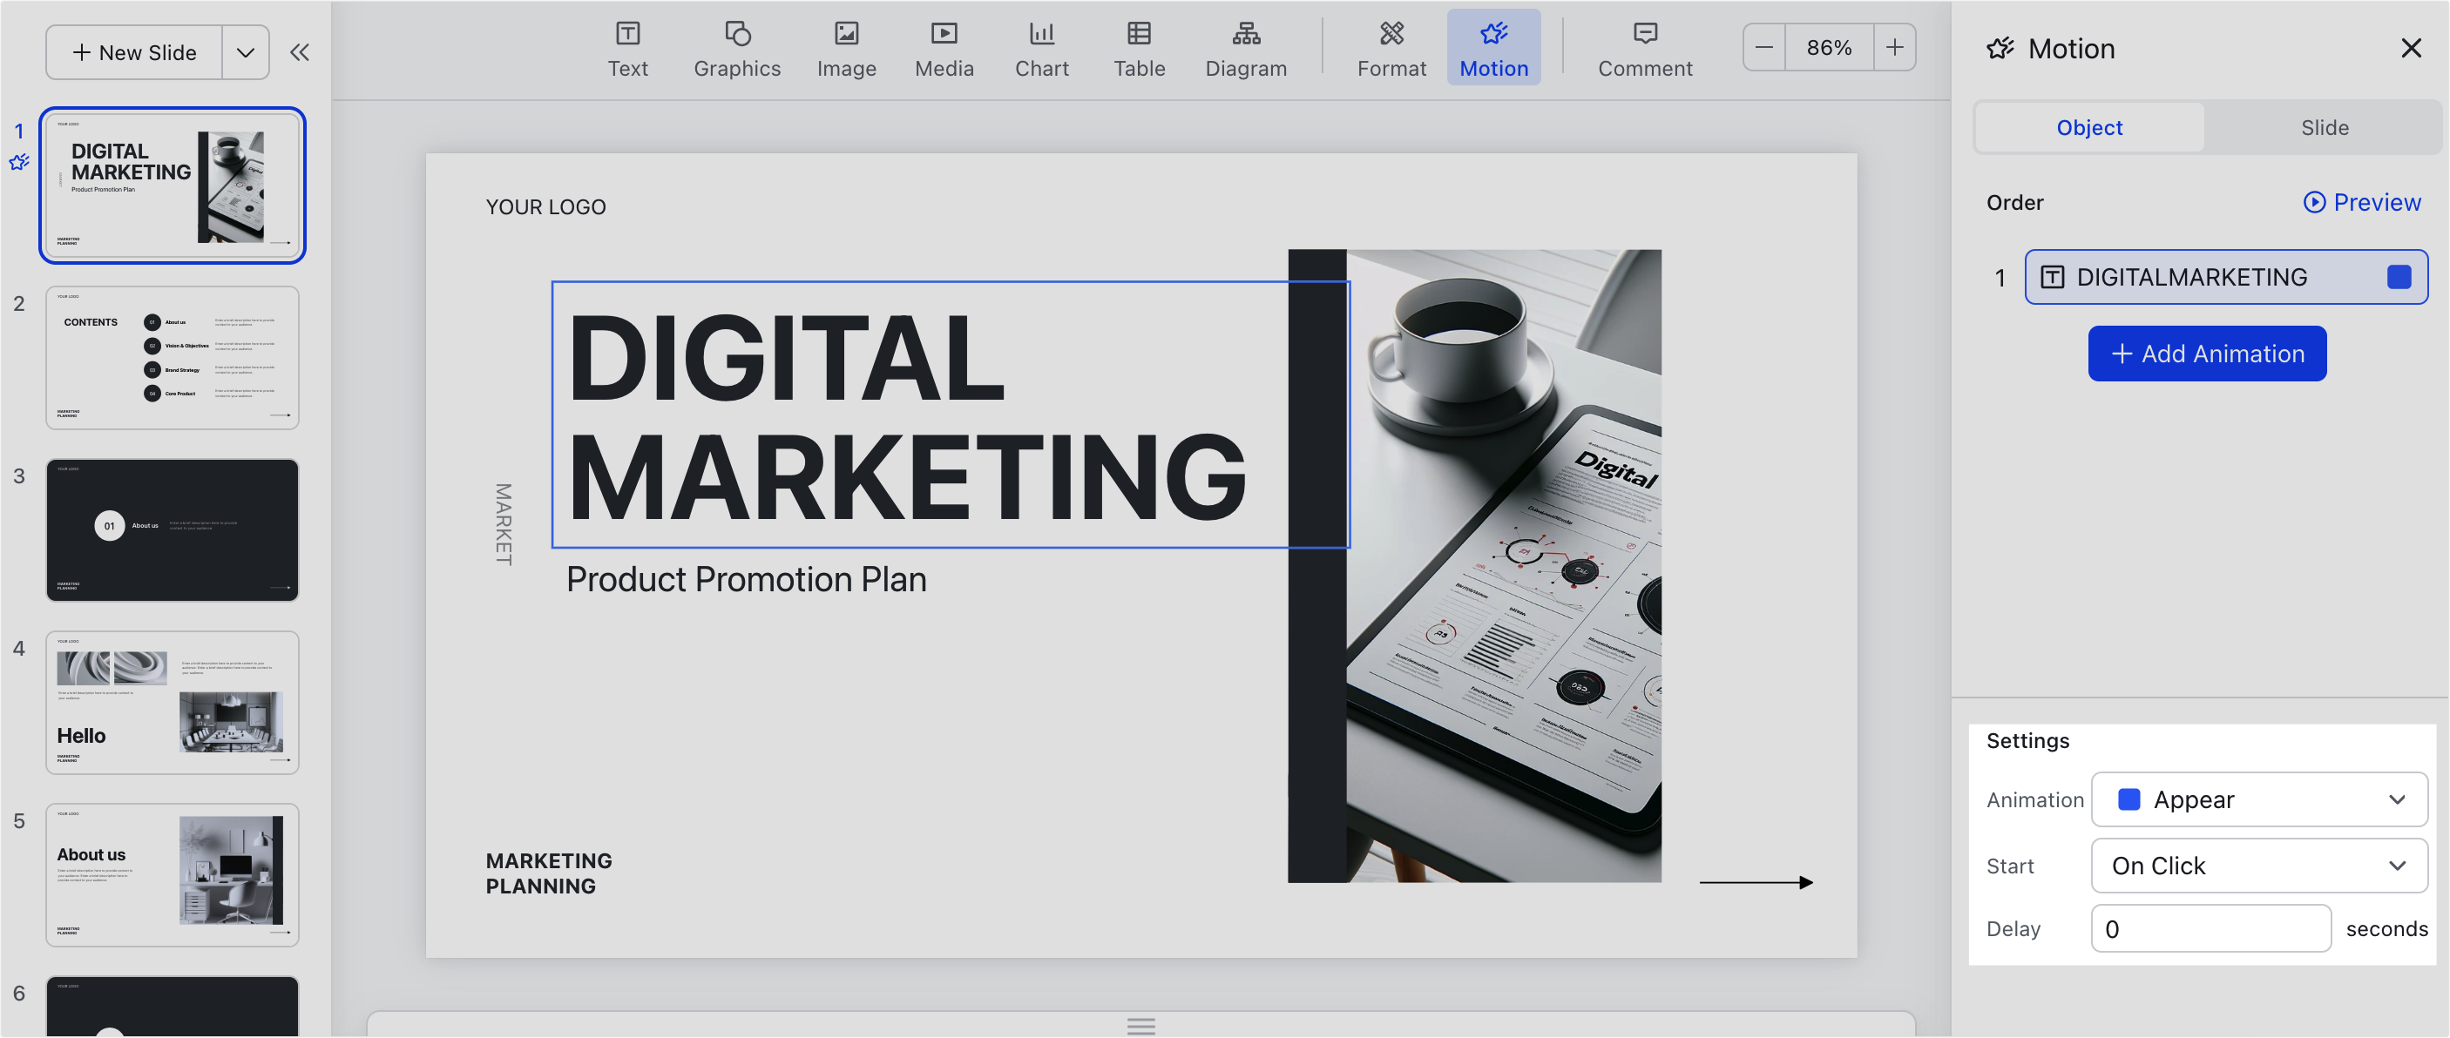2450x1038 pixels.
Task: Select the Diagram tool
Action: (x=1246, y=46)
